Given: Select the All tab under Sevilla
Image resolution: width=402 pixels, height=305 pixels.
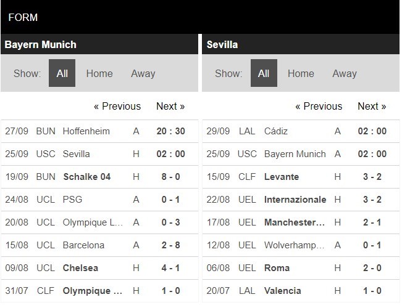Looking at the screenshot, I should point(264,73).
